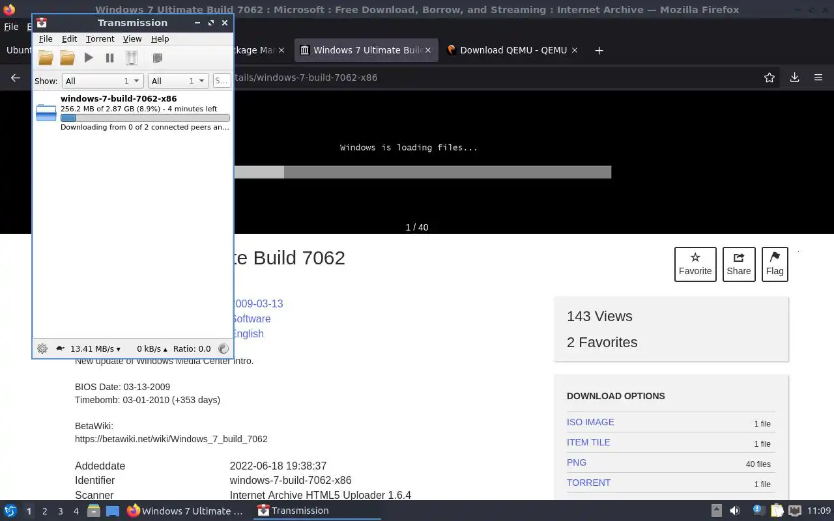Open the Torrent menu in Transmission

(x=100, y=39)
